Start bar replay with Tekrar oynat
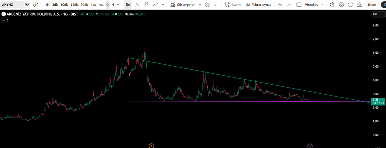Viewport: 386px width, 148px height. (258, 5)
